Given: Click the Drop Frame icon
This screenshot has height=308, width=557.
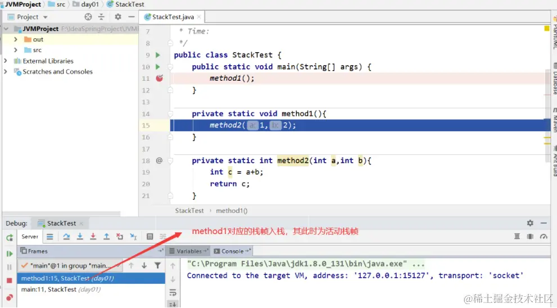Looking at the screenshot, I should [x=120, y=236].
